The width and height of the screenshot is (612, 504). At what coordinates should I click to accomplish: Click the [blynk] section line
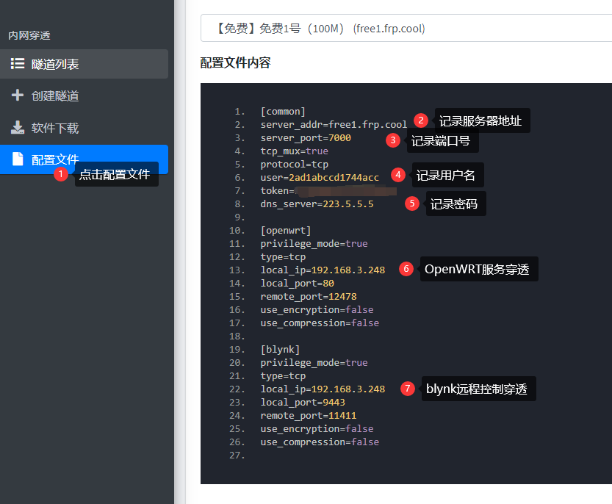pos(280,350)
